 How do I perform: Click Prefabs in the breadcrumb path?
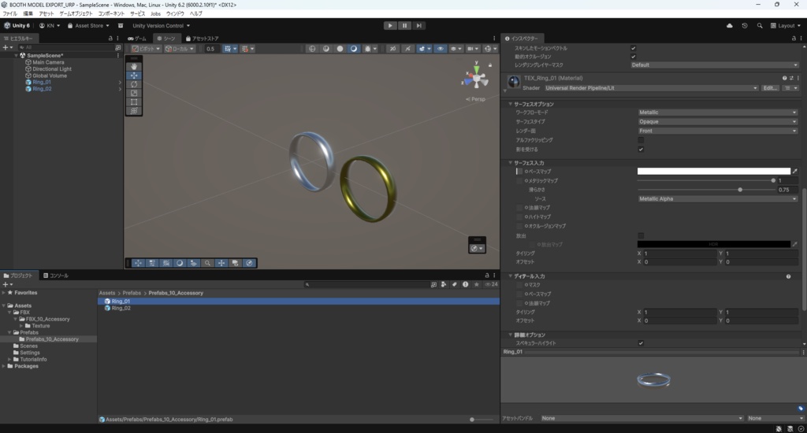click(x=132, y=293)
